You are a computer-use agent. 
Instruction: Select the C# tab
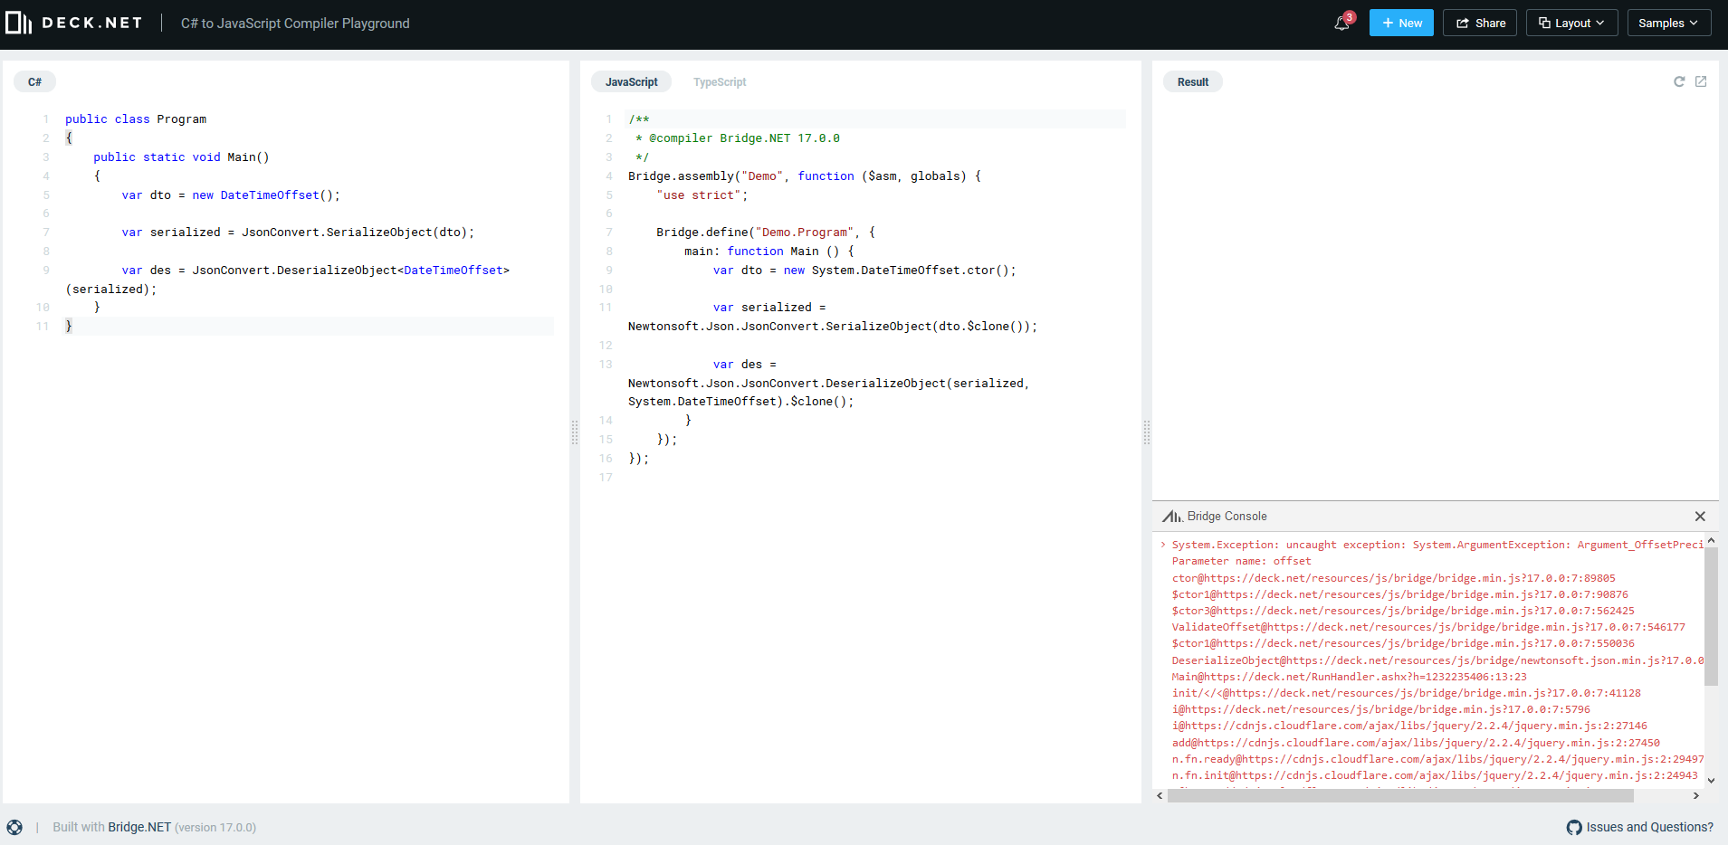point(34,81)
